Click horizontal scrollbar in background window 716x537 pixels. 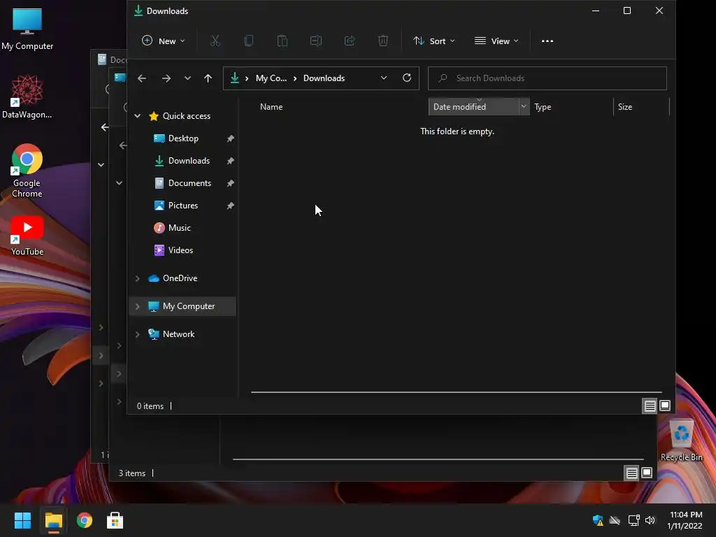click(438, 459)
